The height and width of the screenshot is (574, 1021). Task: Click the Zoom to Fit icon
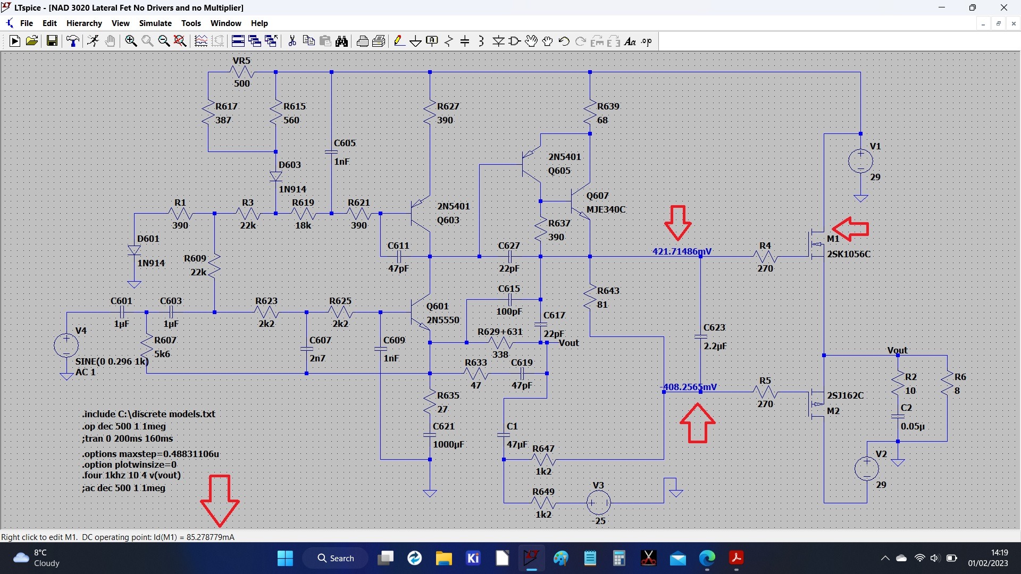[x=180, y=41]
